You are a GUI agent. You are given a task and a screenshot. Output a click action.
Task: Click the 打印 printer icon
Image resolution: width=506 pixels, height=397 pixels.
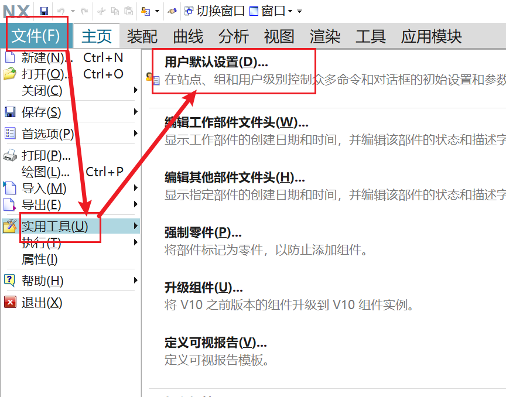click(x=10, y=155)
